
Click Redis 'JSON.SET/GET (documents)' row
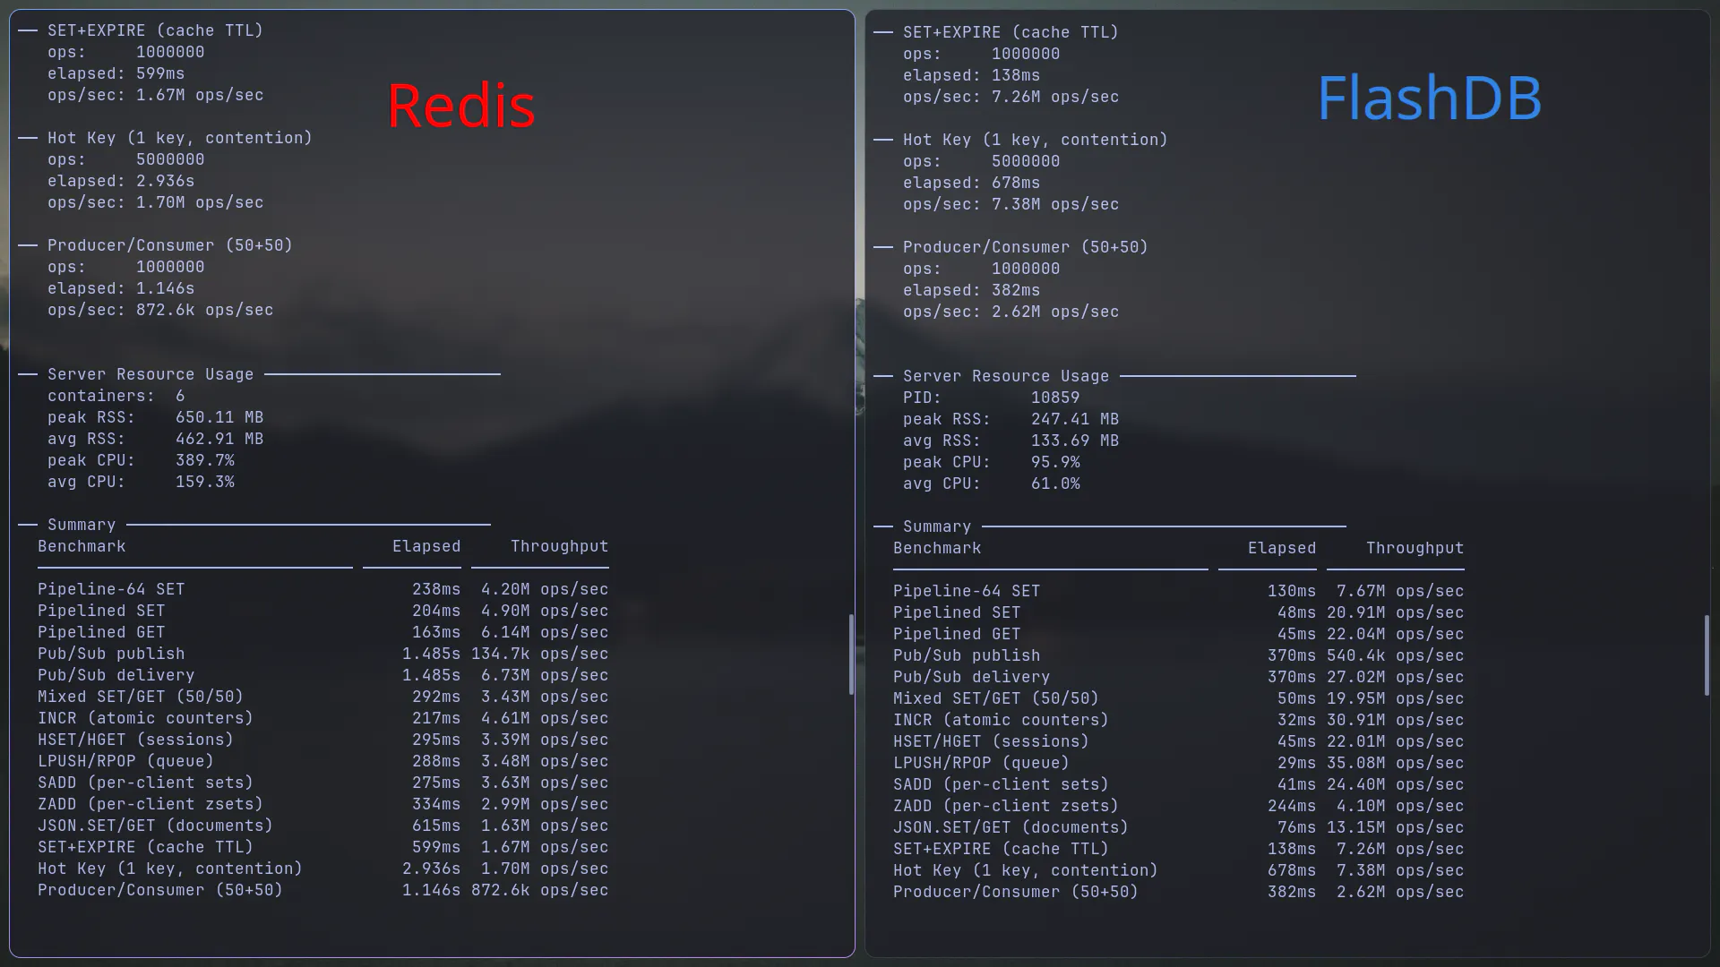(322, 826)
